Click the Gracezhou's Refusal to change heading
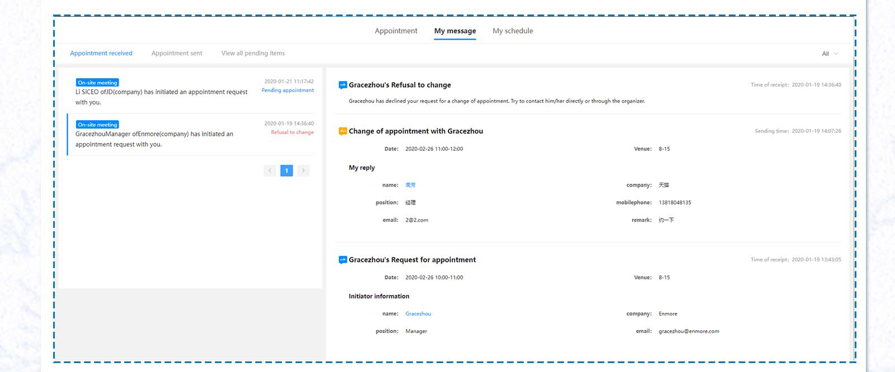Image resolution: width=895 pixels, height=372 pixels. pos(400,85)
